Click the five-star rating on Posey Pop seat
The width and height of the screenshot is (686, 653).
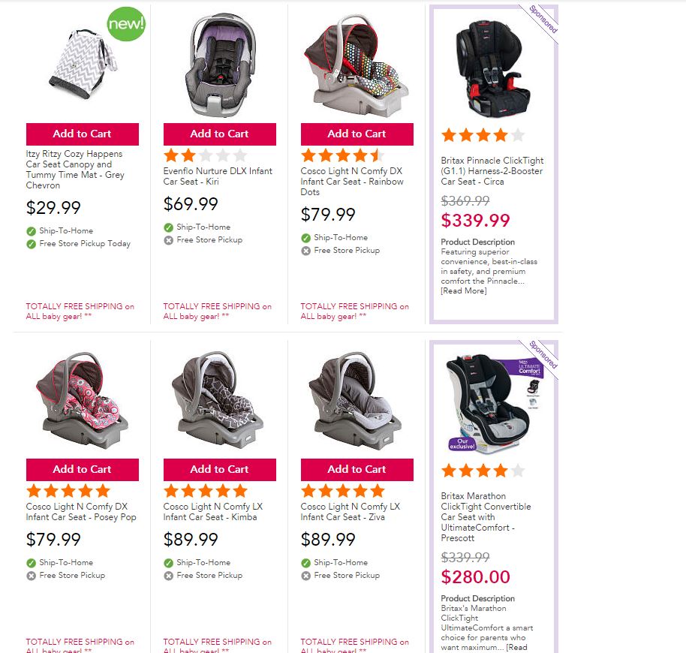pyautogui.click(x=68, y=491)
